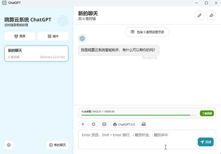Screen dimensions: 221x154
Task: Click the double-chevron scroll-to-bottom icon
Action: 83,124
